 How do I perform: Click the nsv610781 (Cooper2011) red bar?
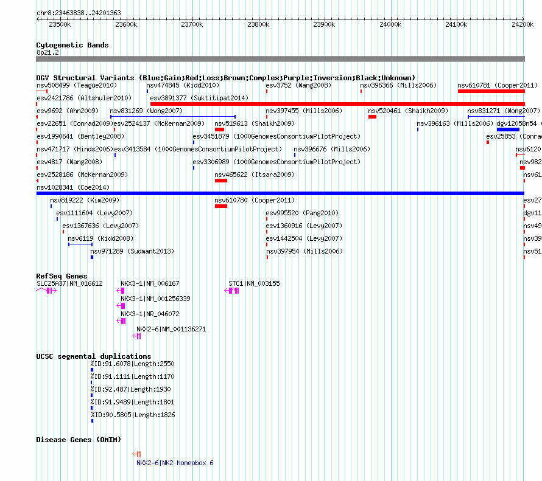click(x=491, y=91)
